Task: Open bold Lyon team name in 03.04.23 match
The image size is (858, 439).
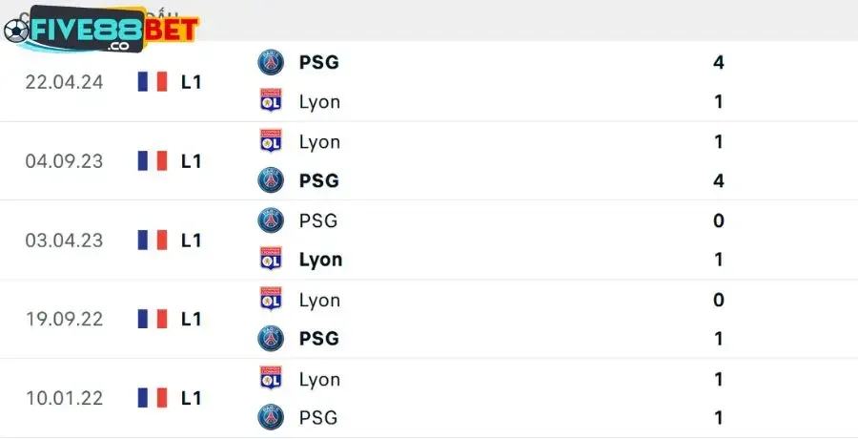Action: (320, 260)
